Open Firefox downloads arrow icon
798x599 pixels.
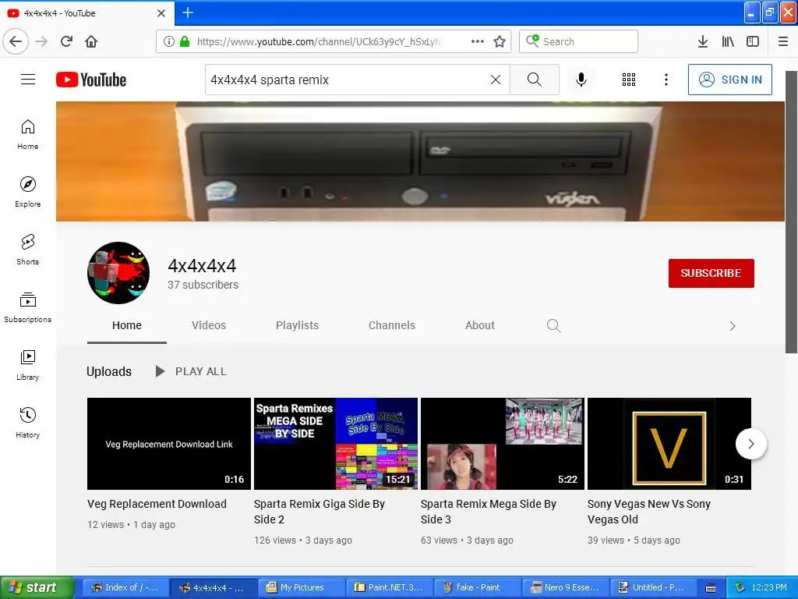(x=703, y=41)
